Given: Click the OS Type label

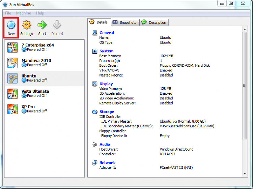Looking at the screenshot, I should click(107, 42).
